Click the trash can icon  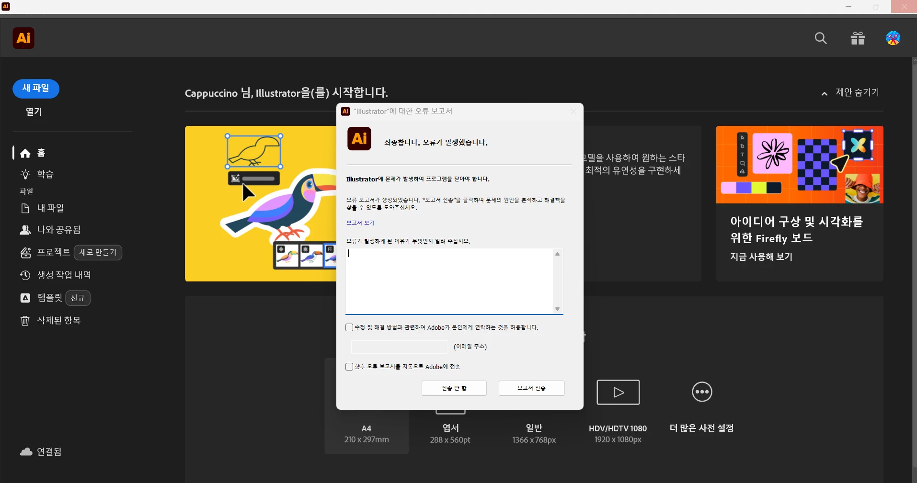pyautogui.click(x=25, y=320)
